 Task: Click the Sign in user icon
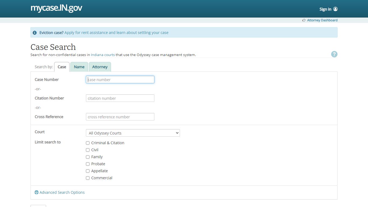pyautogui.click(x=335, y=9)
